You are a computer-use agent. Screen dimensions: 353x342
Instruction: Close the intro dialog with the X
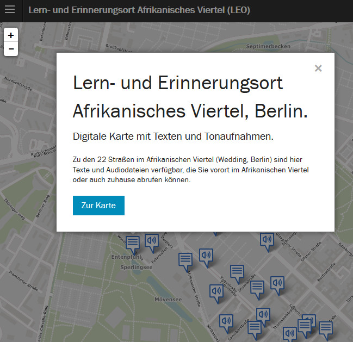pyautogui.click(x=318, y=68)
